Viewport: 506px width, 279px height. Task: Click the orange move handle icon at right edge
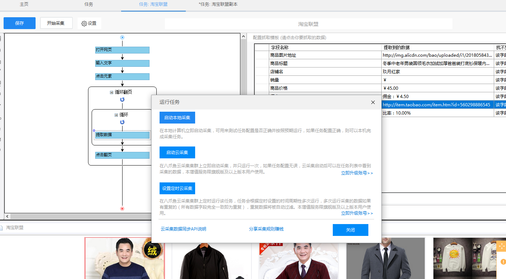(501, 246)
